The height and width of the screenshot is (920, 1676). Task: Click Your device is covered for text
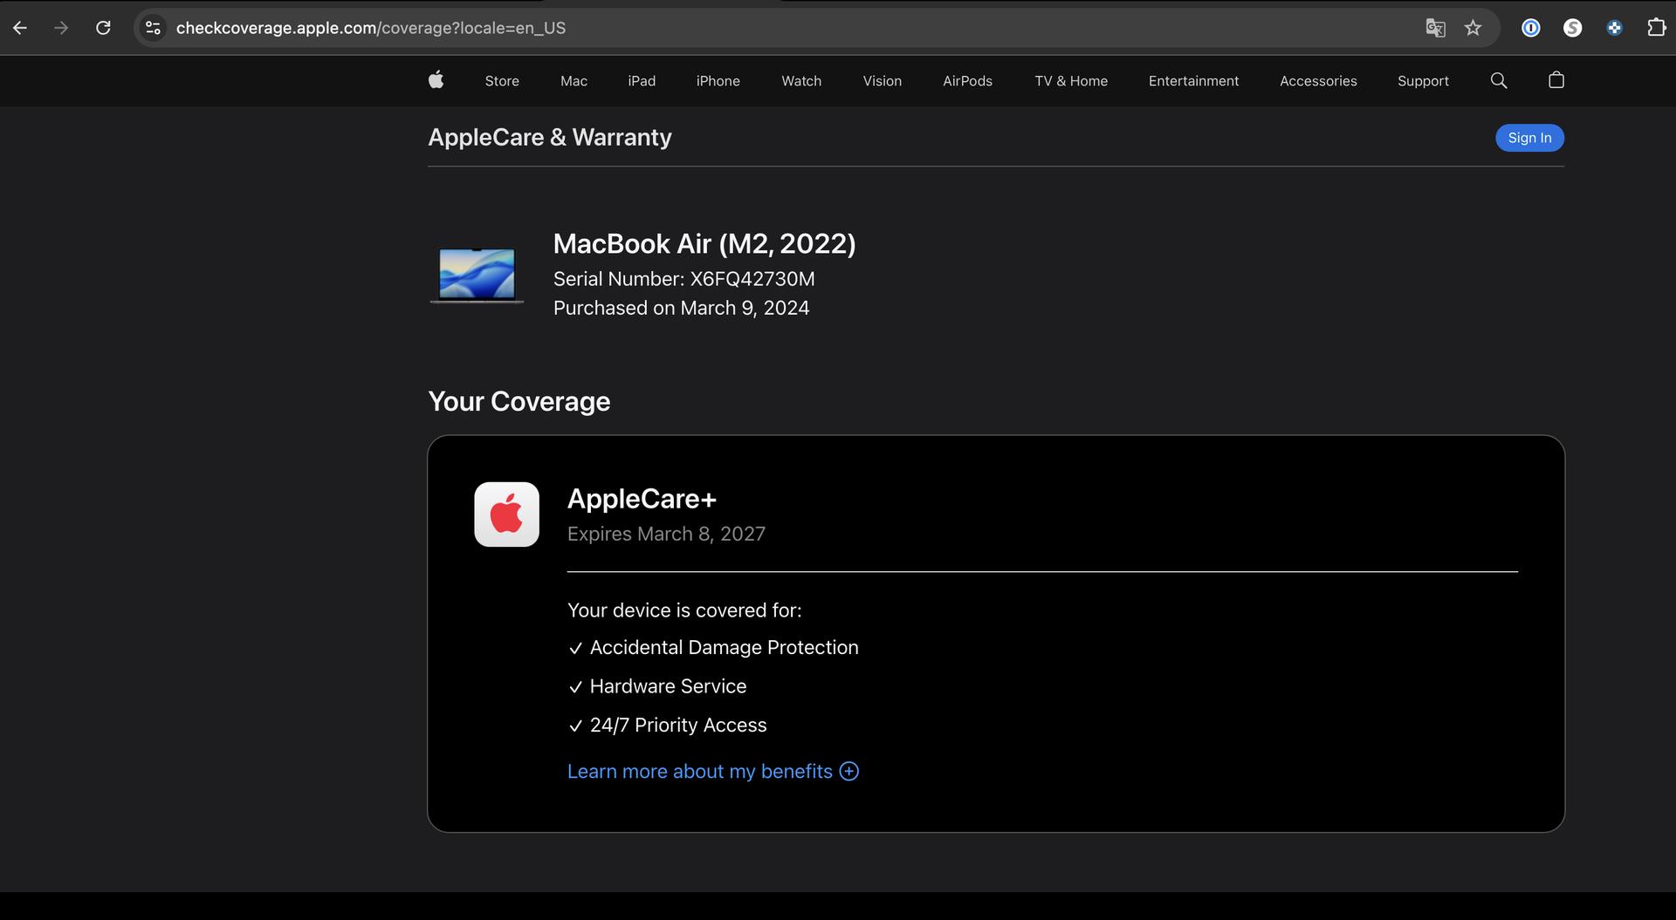click(x=684, y=610)
